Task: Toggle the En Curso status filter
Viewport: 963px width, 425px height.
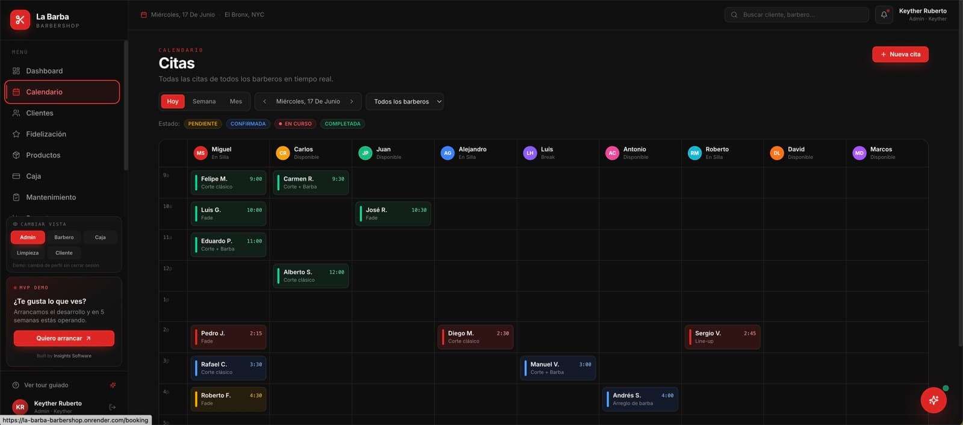Action: click(295, 124)
